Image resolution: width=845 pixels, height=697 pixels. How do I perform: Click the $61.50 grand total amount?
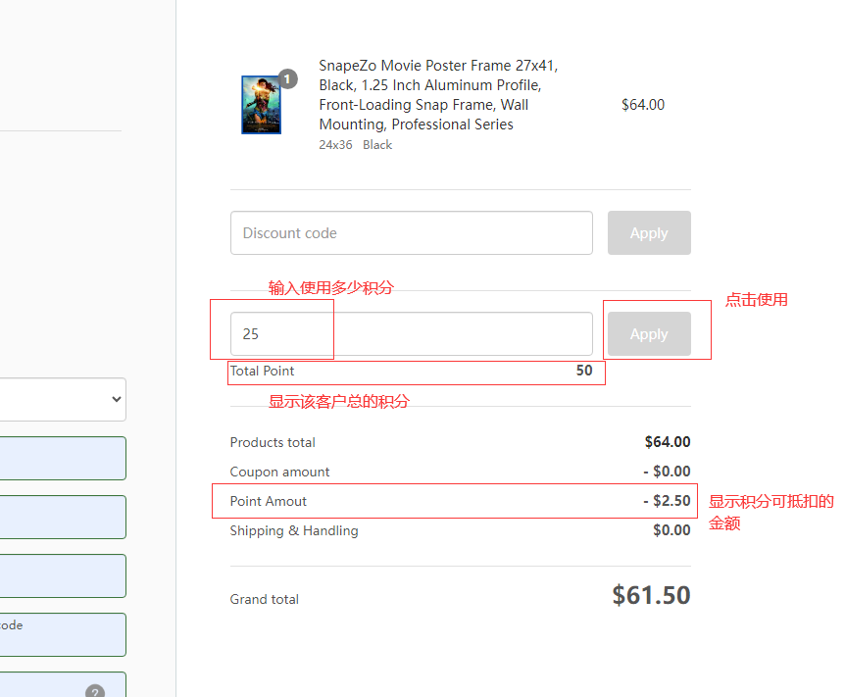(x=651, y=595)
